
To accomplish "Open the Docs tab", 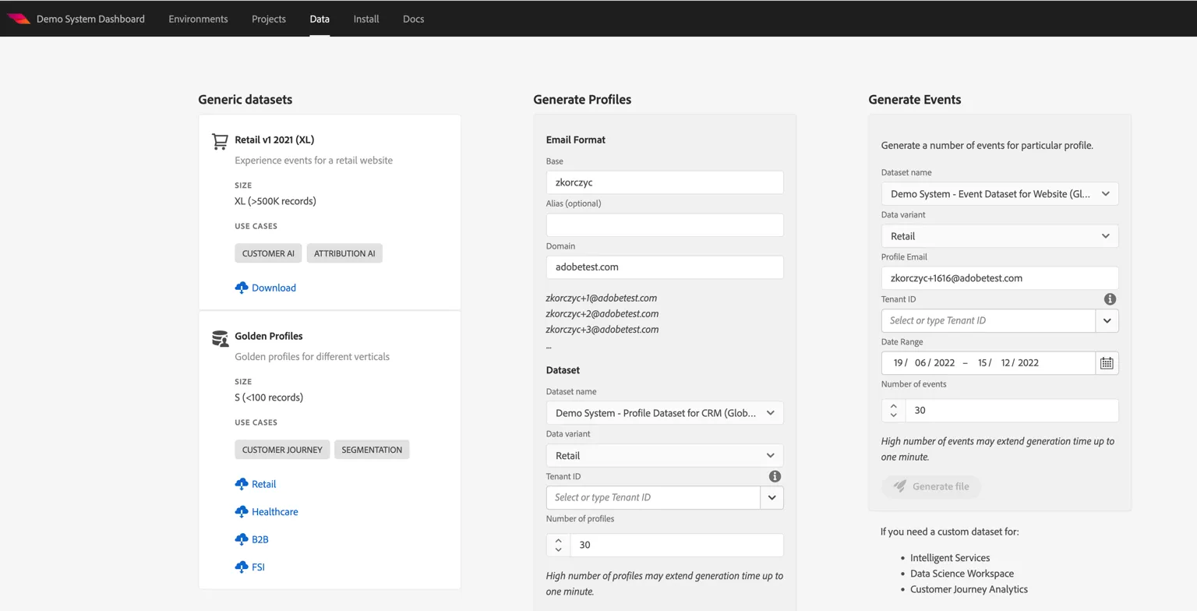I will (414, 19).
